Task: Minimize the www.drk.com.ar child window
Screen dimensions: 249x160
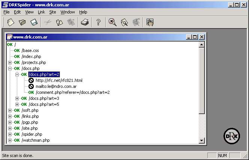Action: coord(189,37)
